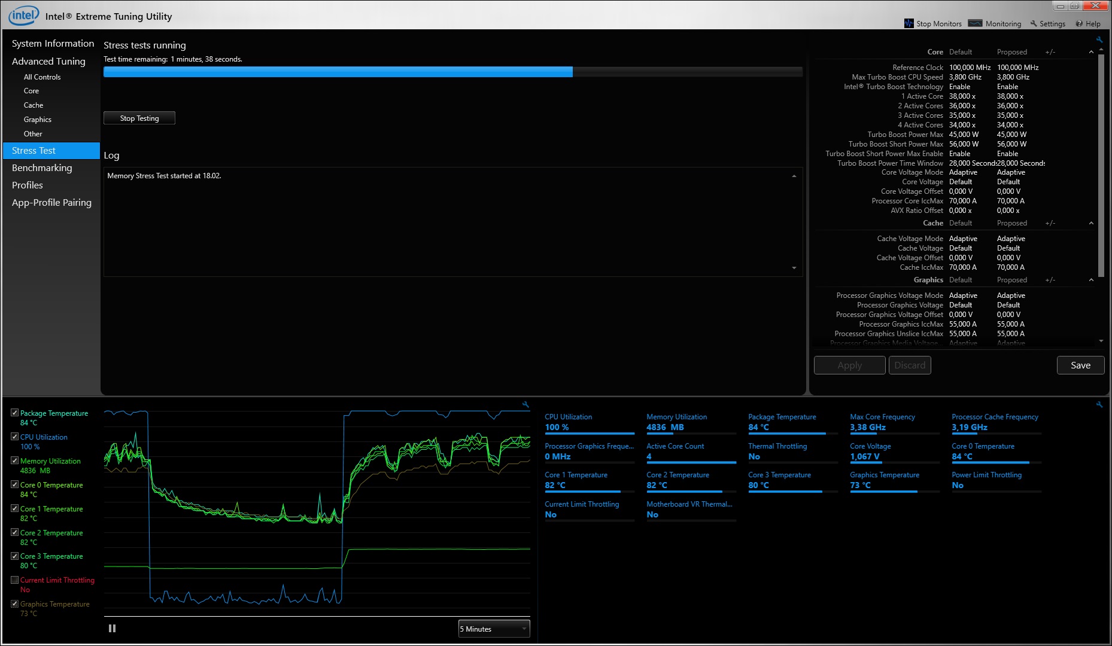
Task: Click the 1 Active Core proposed value
Action: tap(1010, 96)
